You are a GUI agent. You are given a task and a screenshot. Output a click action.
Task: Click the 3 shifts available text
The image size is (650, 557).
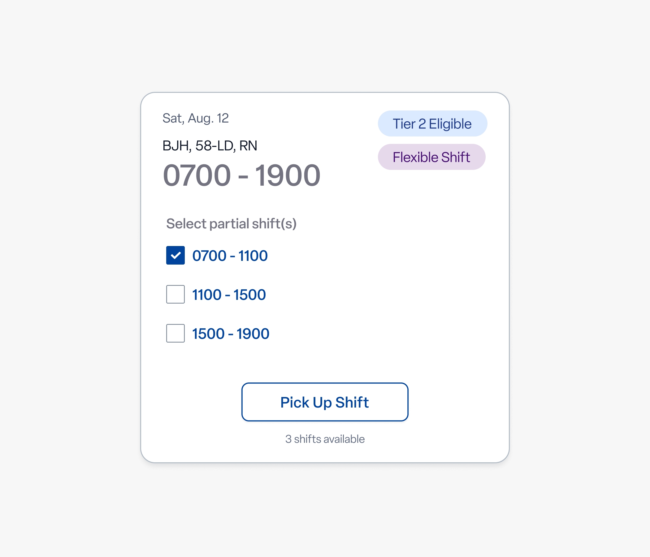324,439
